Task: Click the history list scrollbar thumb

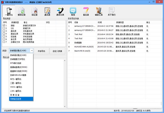Action: pyautogui.click(x=161, y=103)
